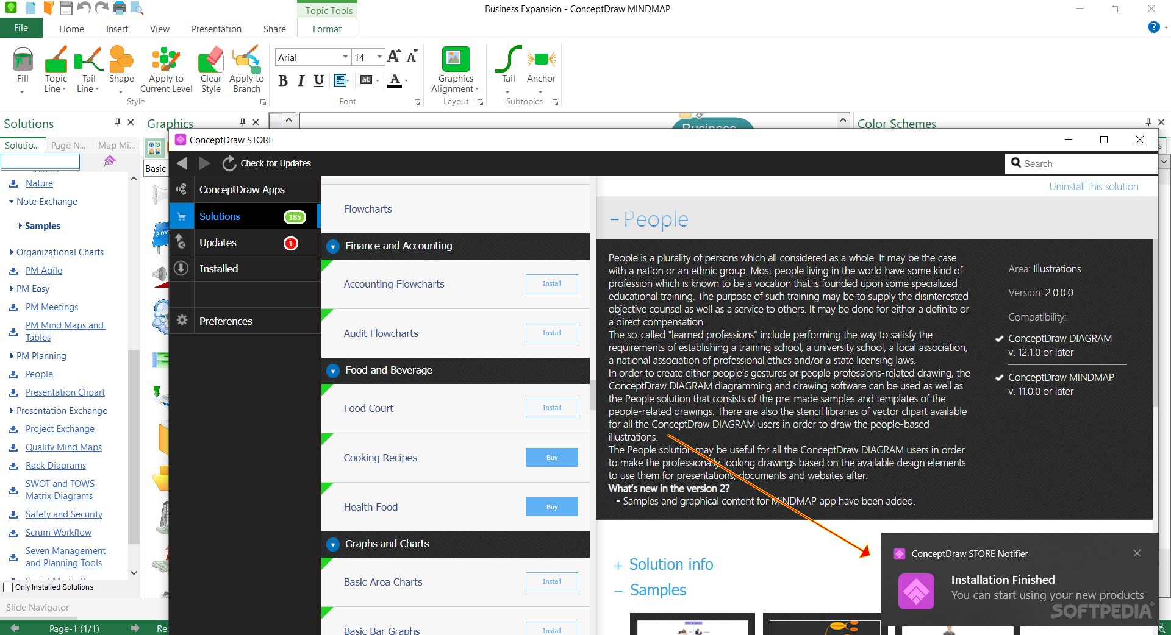The width and height of the screenshot is (1171, 635).
Task: Collapse Finance and Accounting category
Action: tap(333, 247)
